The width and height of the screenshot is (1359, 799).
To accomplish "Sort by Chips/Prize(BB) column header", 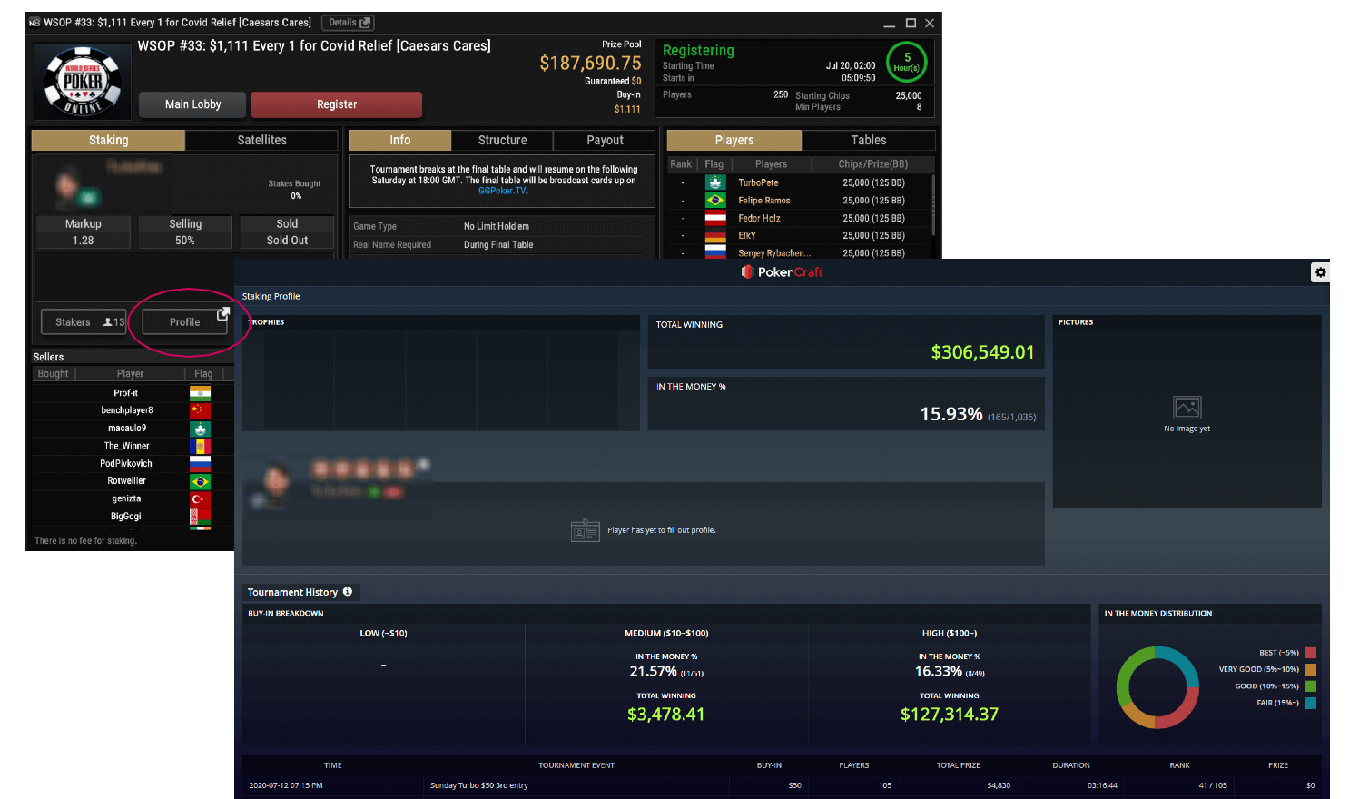I will click(872, 164).
